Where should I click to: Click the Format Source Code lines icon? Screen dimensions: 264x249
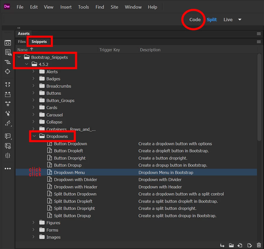pyautogui.click(x=8, y=62)
